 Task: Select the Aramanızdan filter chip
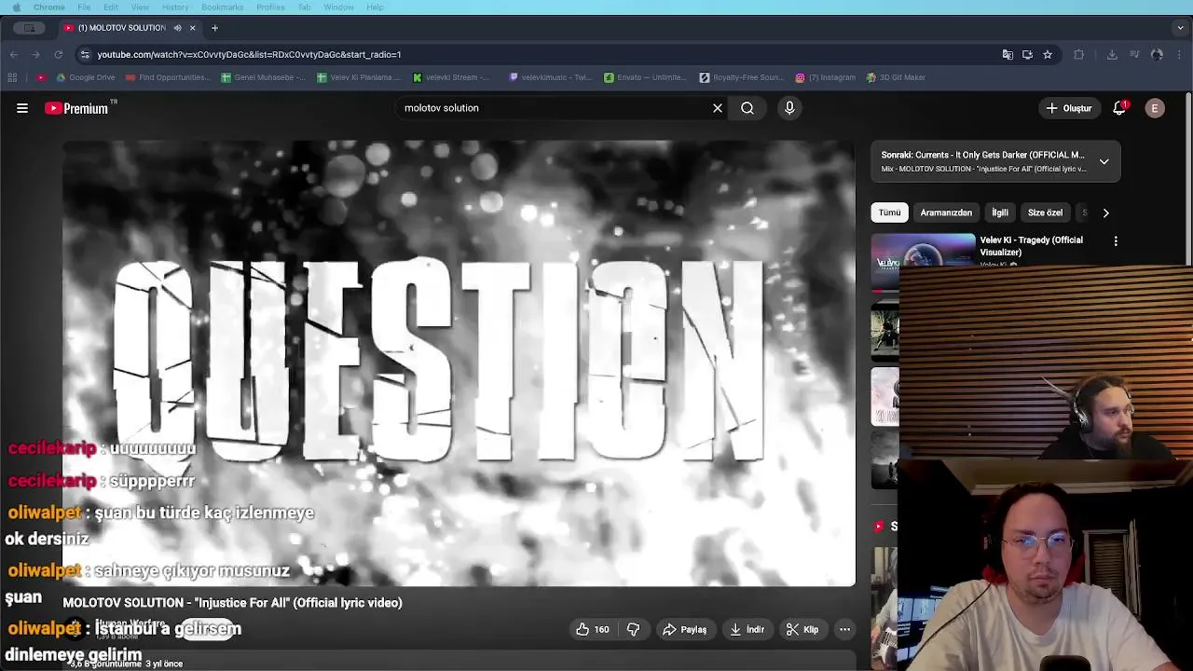pyautogui.click(x=946, y=212)
